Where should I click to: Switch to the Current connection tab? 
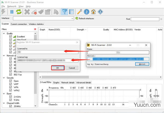click(19, 24)
